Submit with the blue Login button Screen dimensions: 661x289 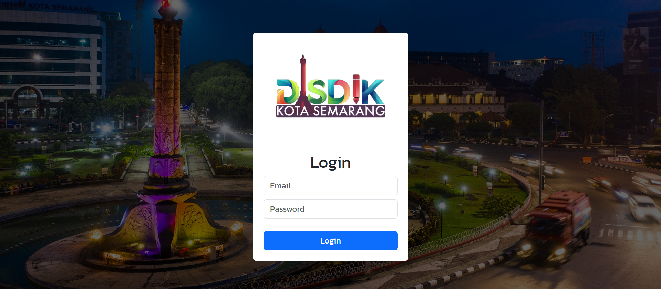point(330,241)
